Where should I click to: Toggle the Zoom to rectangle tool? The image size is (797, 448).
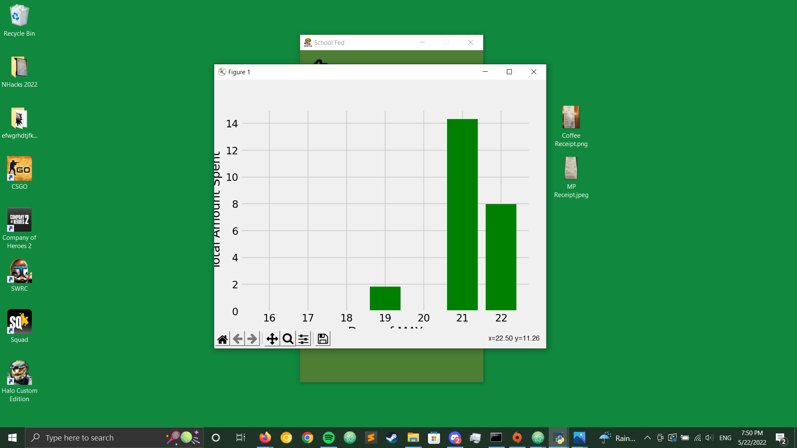point(288,339)
